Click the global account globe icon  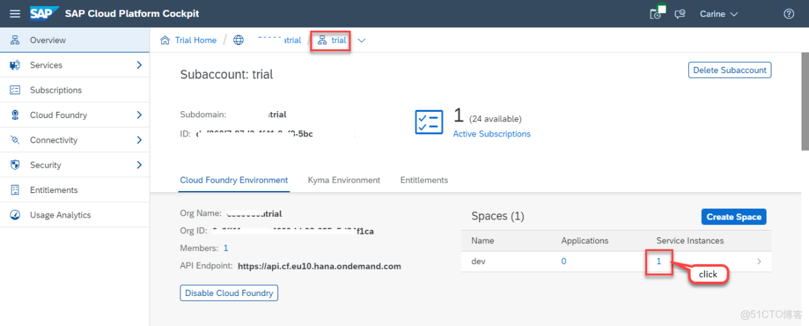click(238, 40)
